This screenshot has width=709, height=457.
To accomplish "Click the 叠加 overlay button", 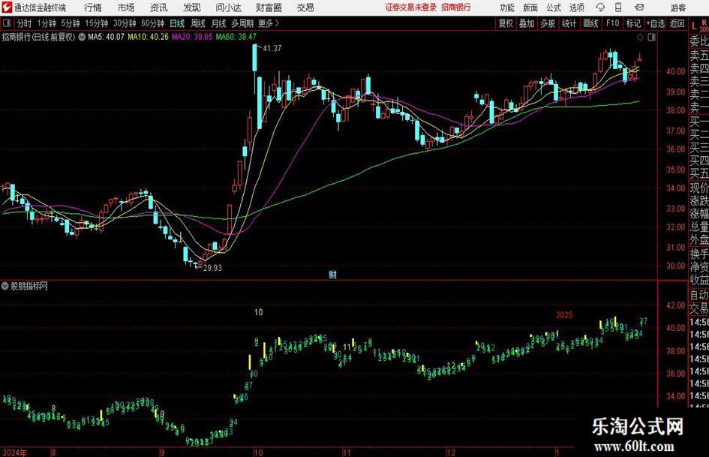I will [x=527, y=23].
